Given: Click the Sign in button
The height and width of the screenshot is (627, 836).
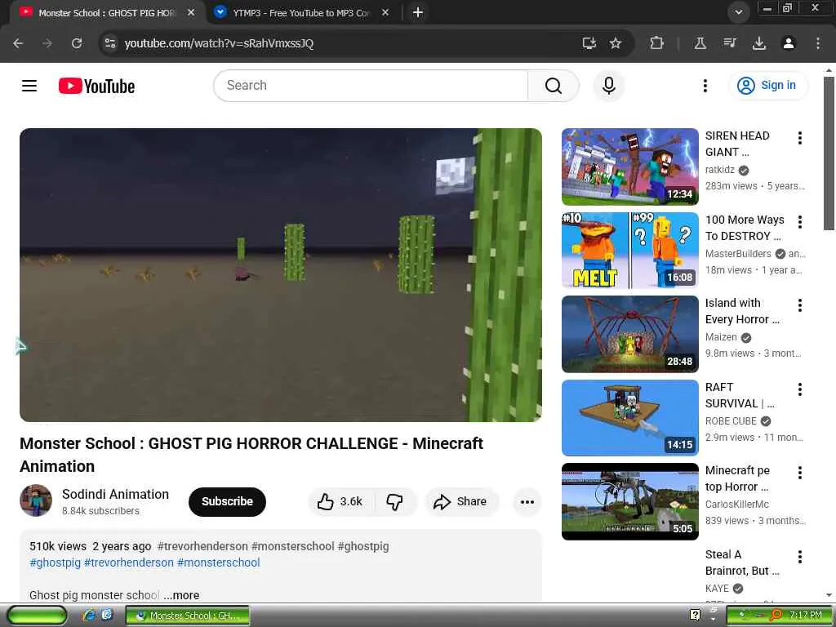Looking at the screenshot, I should (767, 85).
